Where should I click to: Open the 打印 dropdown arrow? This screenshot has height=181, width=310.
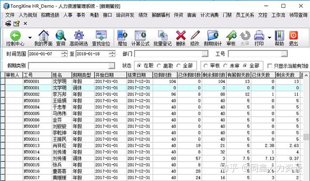(x=269, y=38)
